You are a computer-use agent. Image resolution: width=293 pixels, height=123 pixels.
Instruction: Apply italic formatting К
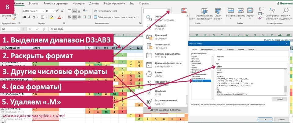[29, 17]
